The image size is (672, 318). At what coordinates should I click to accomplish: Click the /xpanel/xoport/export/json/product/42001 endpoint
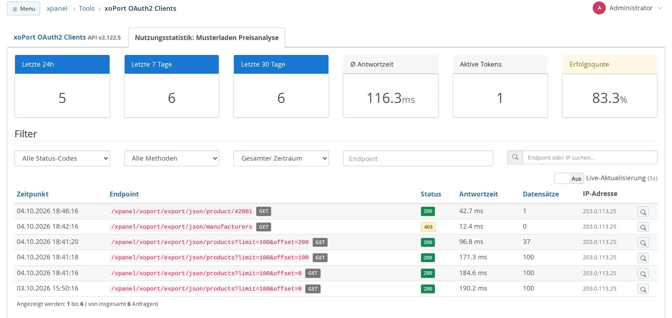tap(182, 211)
